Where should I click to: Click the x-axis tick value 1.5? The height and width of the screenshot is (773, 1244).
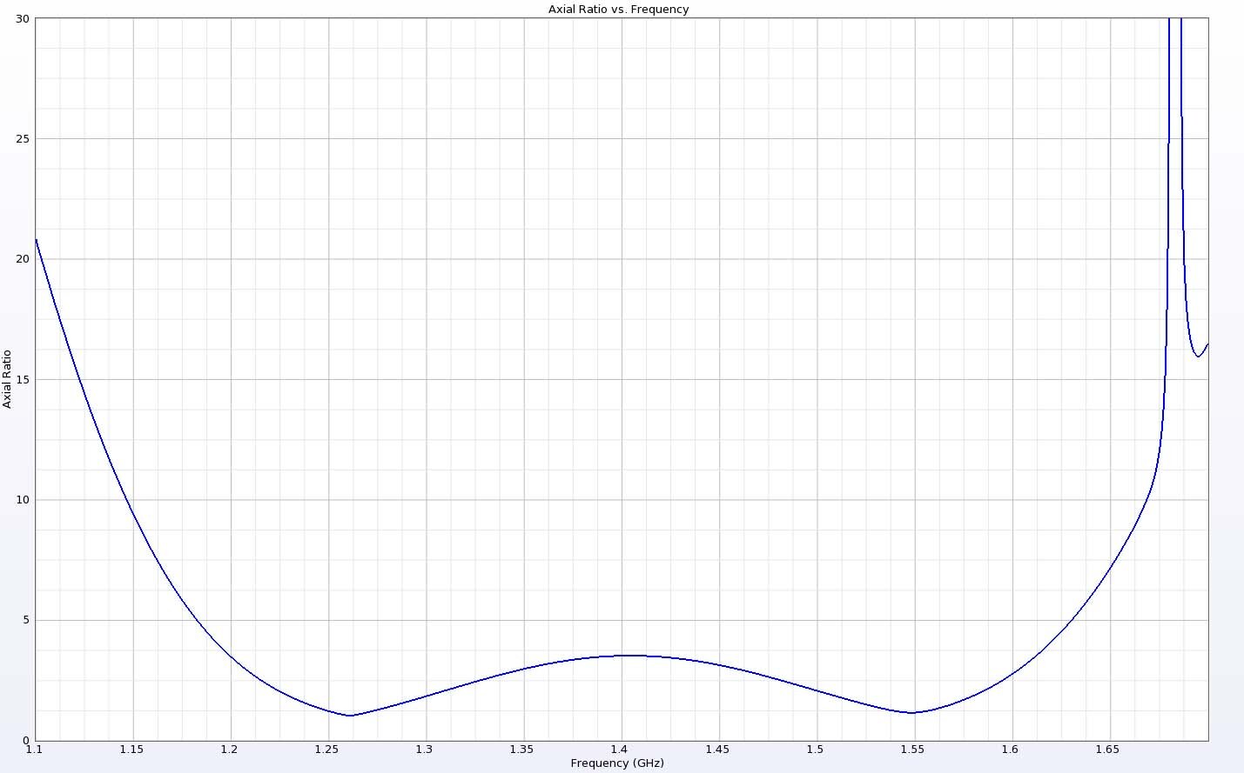click(815, 750)
